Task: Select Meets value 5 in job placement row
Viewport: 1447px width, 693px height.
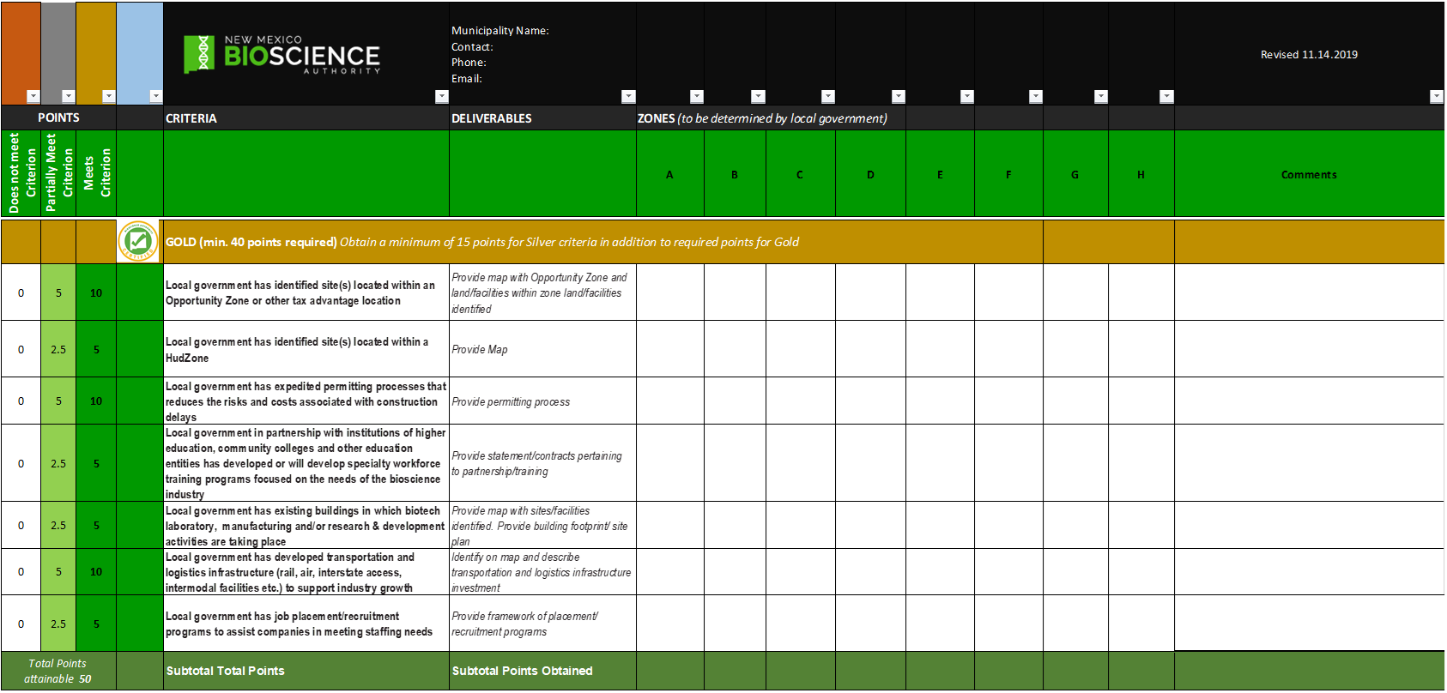Action: click(96, 624)
